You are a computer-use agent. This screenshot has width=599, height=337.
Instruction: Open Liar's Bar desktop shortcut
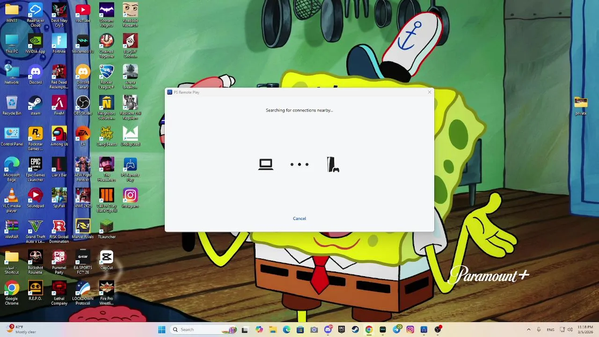59,168
